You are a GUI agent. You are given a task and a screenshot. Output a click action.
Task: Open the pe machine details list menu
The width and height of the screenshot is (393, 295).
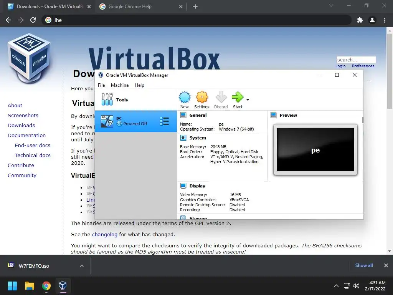tap(164, 121)
